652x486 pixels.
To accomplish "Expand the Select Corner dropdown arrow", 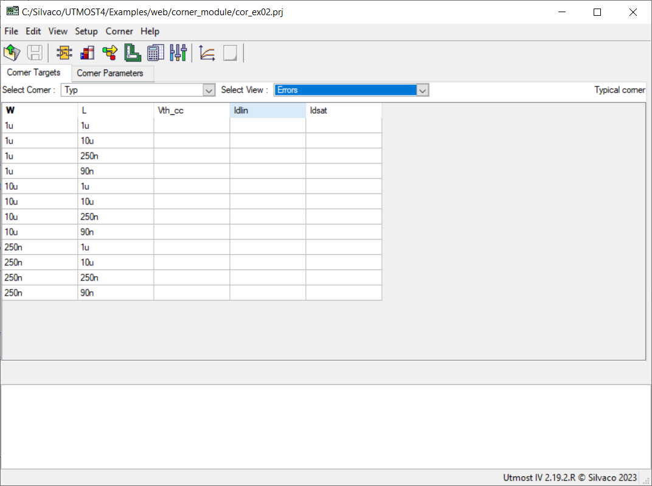I will [x=209, y=90].
